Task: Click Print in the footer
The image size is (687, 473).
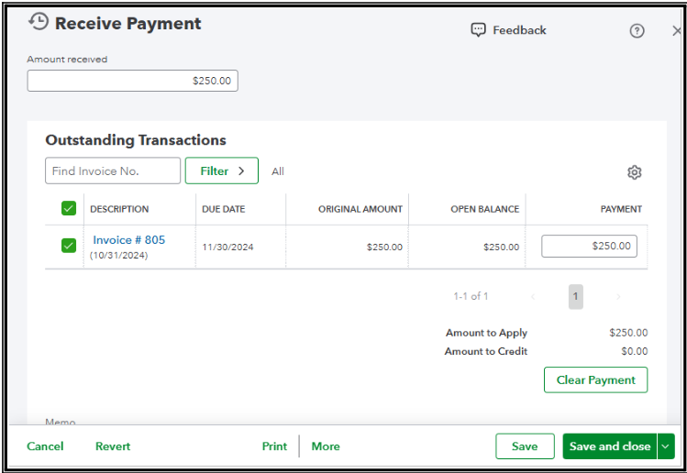Action: point(275,446)
